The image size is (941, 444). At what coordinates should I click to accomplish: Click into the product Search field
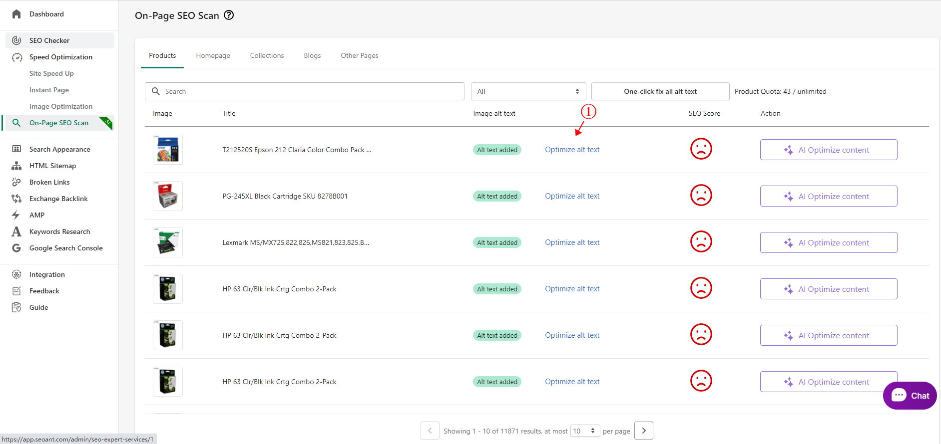pos(305,91)
